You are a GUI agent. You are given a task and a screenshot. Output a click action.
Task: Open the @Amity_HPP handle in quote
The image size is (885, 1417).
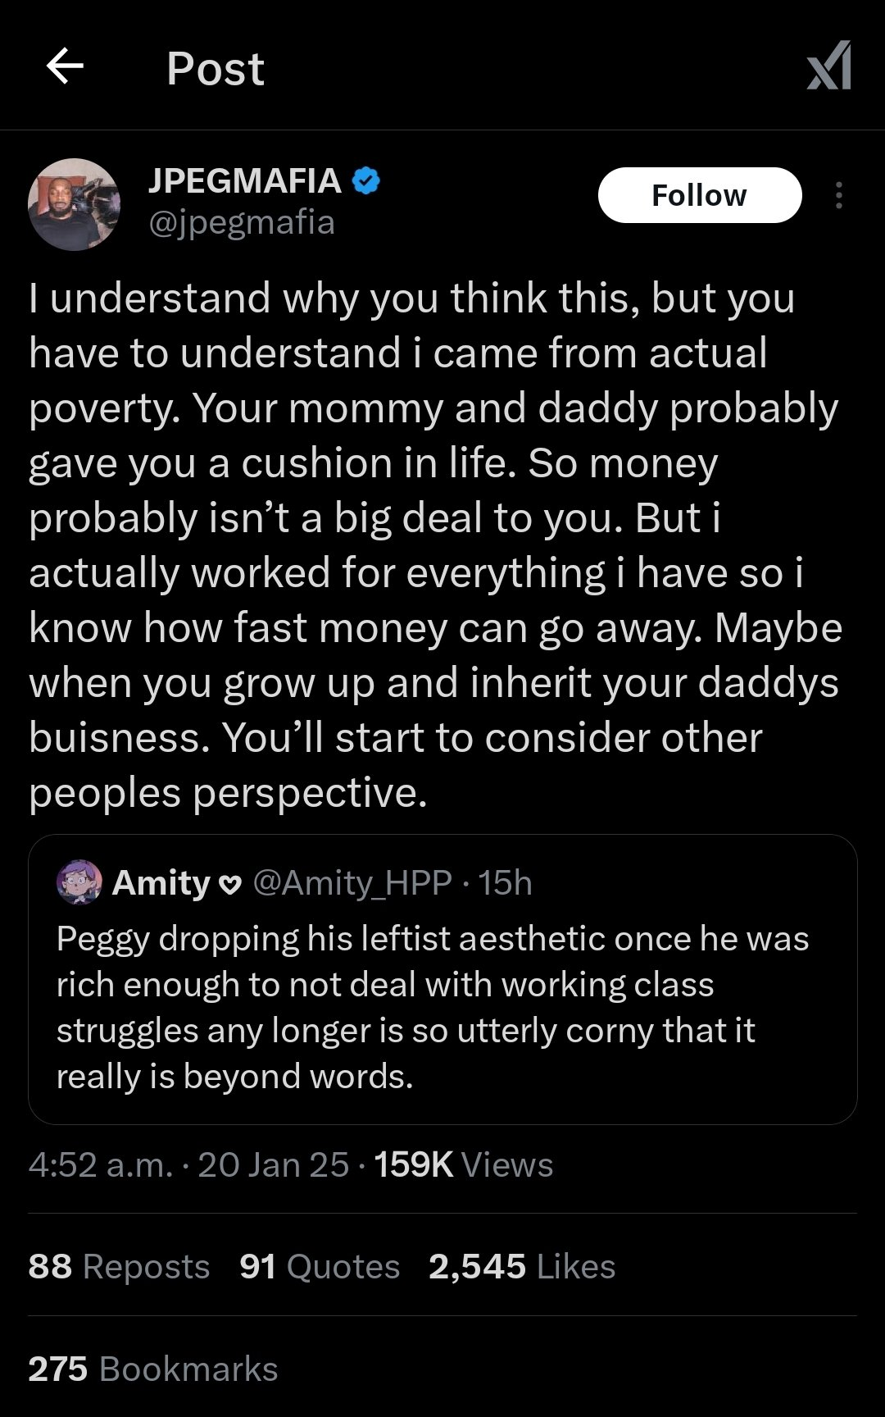click(x=352, y=883)
